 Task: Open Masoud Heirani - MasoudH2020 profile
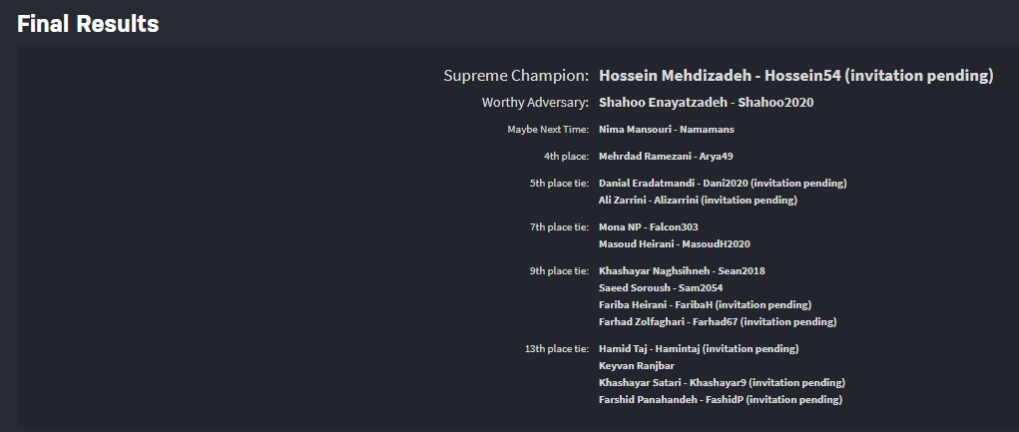click(674, 243)
